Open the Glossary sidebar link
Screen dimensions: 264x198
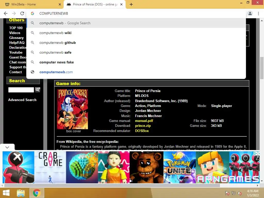16,38
